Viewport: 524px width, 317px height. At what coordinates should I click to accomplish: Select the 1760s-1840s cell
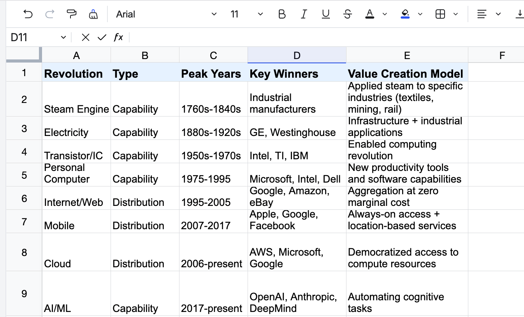click(213, 99)
